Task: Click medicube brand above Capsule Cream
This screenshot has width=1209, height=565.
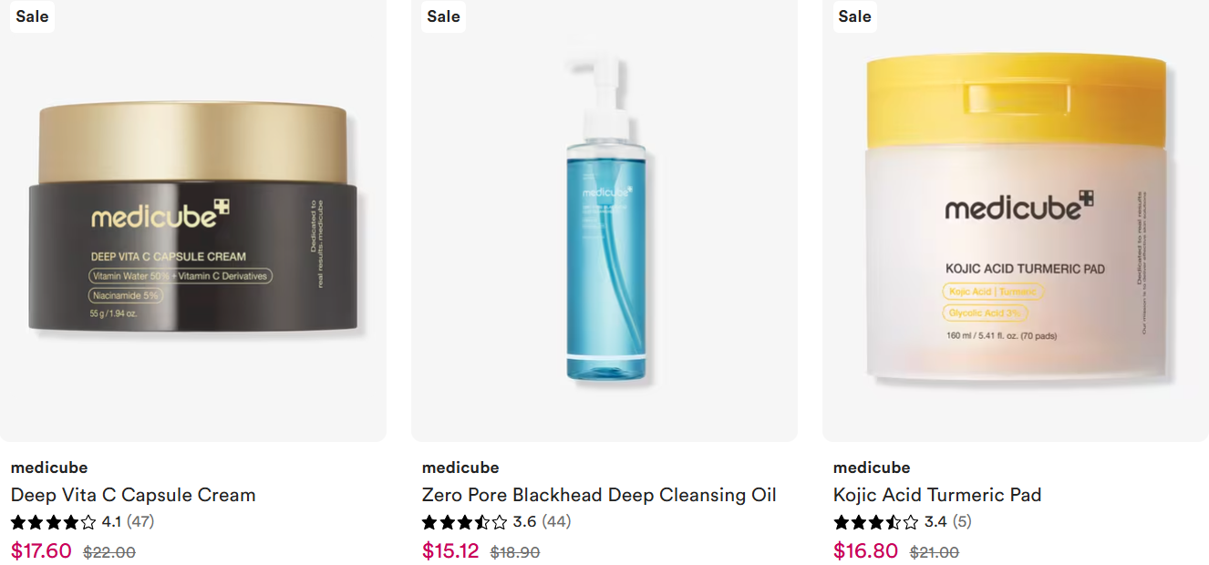Action: click(49, 467)
